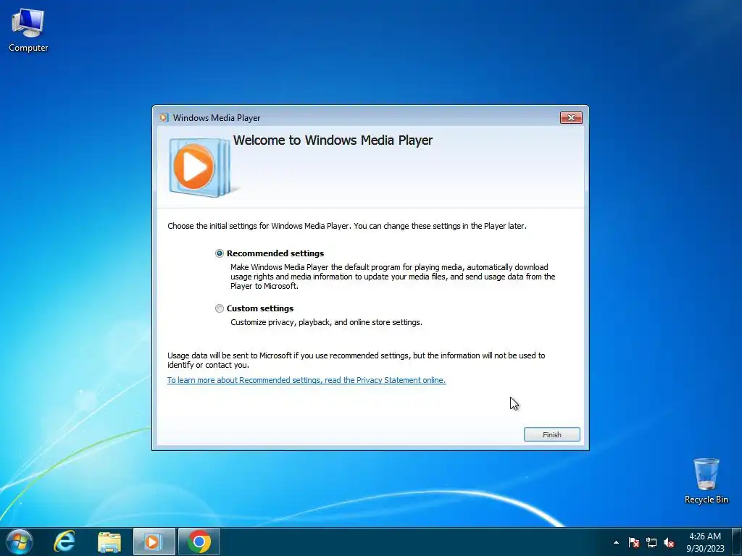Launch Google Chrome from the taskbar
Screen dimensions: 742x556
[199, 542]
